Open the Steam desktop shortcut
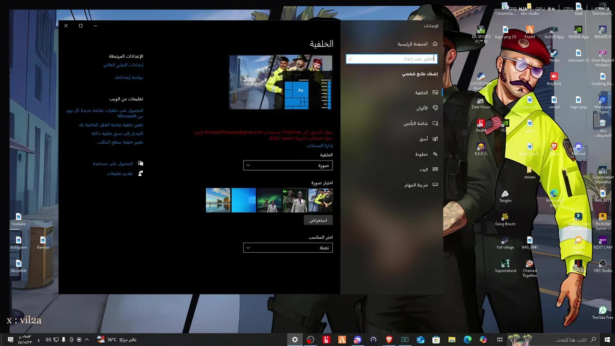The height and width of the screenshot is (346, 615). click(x=554, y=56)
